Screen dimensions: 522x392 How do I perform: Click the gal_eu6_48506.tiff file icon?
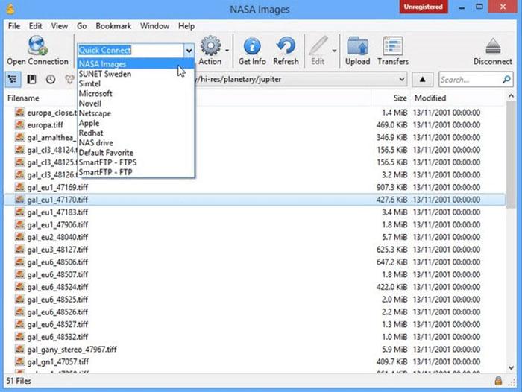(20, 262)
